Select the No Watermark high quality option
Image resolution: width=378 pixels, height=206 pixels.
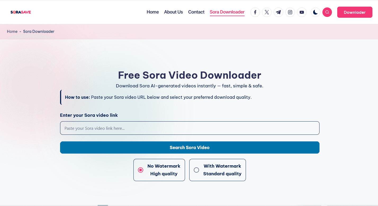[159, 170]
